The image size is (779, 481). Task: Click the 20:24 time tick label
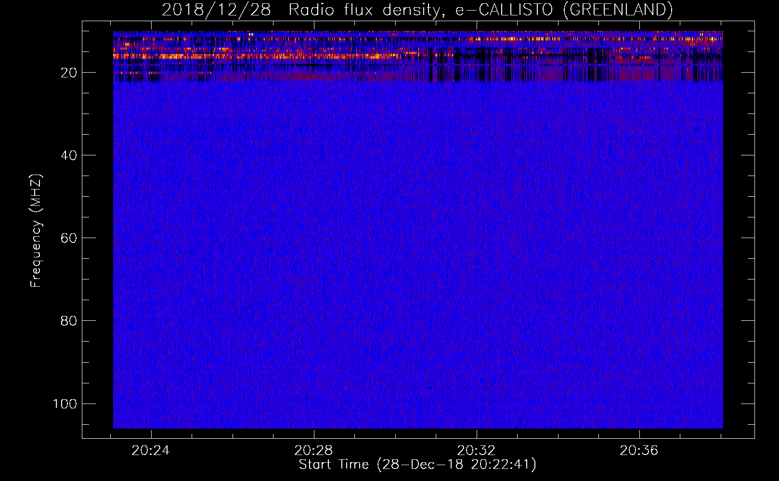pyautogui.click(x=151, y=451)
